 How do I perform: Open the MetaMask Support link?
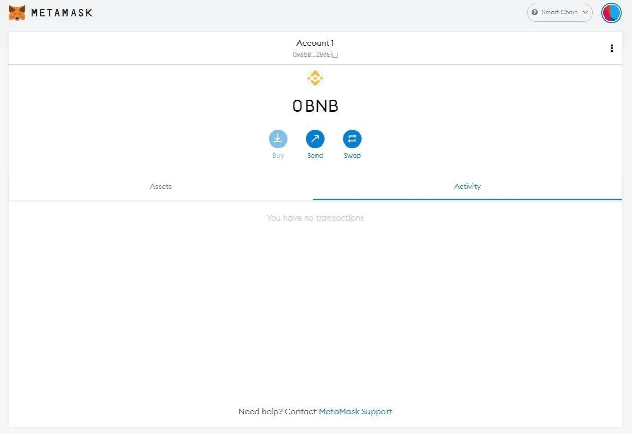[355, 411]
